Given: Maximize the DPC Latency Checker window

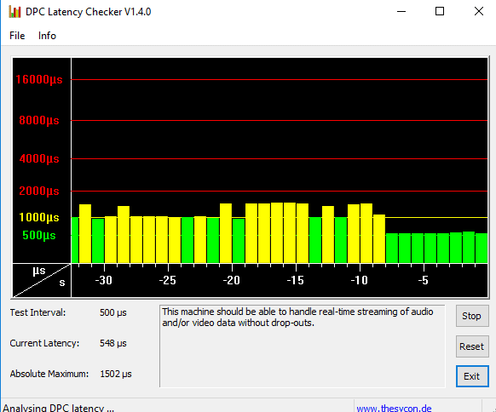Looking at the screenshot, I should tap(440, 12).
